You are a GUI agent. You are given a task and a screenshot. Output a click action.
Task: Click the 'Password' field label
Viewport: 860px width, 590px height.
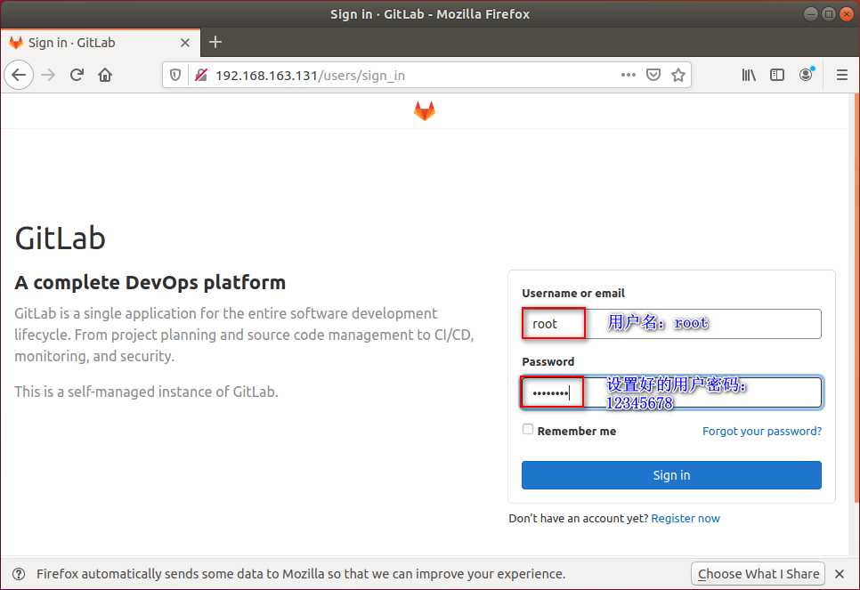(x=548, y=362)
